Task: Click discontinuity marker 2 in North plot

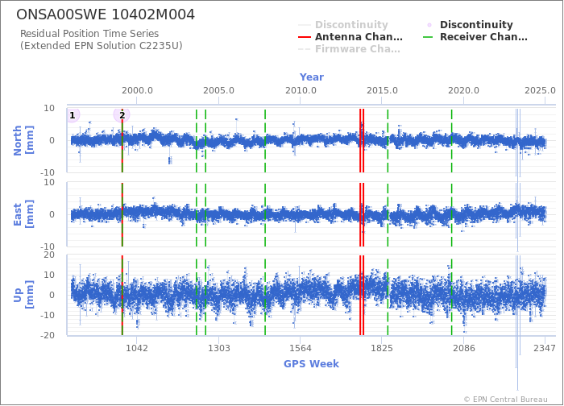Action: (x=122, y=115)
